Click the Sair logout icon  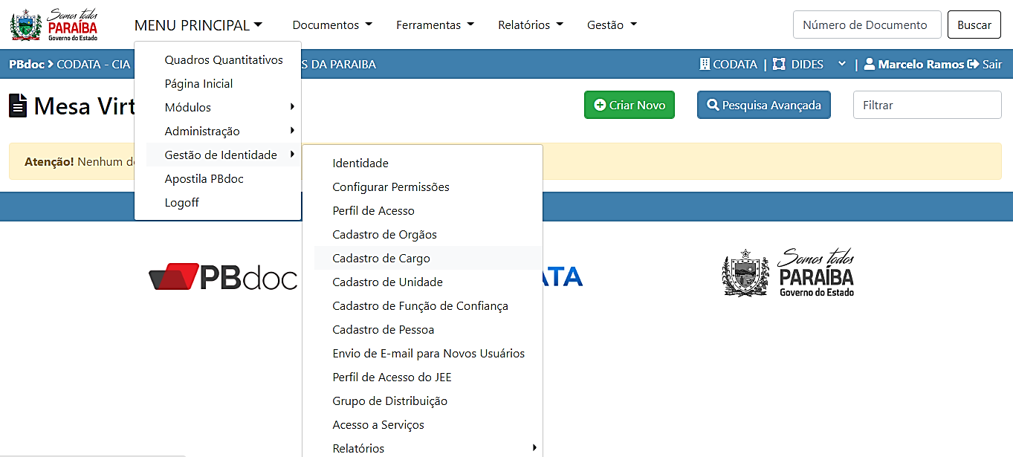tap(972, 65)
